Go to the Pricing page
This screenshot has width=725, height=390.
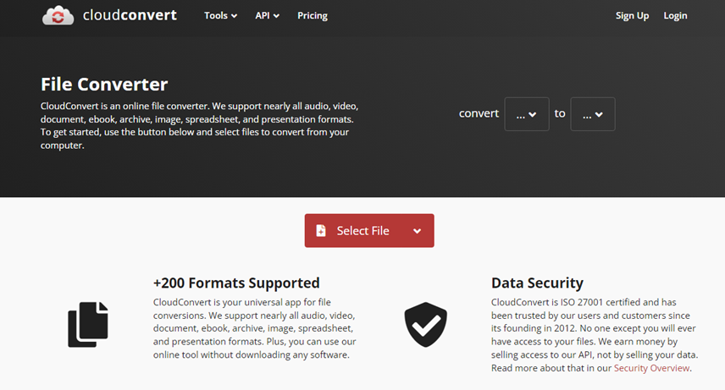[312, 16]
